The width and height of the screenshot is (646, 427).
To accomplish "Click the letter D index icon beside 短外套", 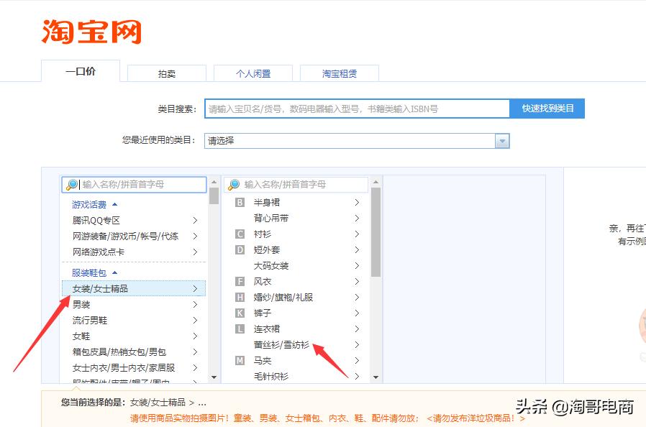I will [x=240, y=249].
